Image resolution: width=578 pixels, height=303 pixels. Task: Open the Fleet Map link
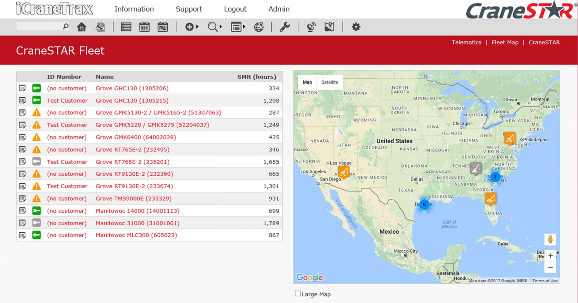point(505,42)
